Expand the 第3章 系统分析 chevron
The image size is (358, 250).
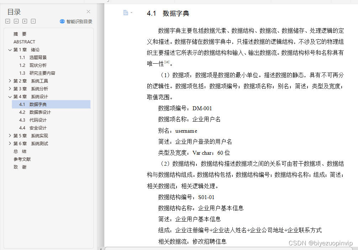point(10,89)
